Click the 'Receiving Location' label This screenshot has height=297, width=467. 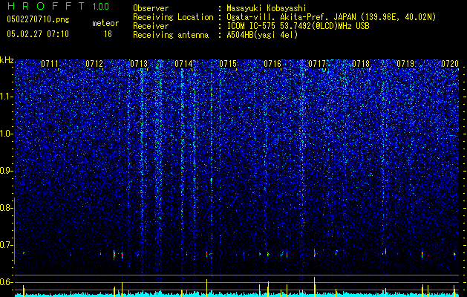173,17
